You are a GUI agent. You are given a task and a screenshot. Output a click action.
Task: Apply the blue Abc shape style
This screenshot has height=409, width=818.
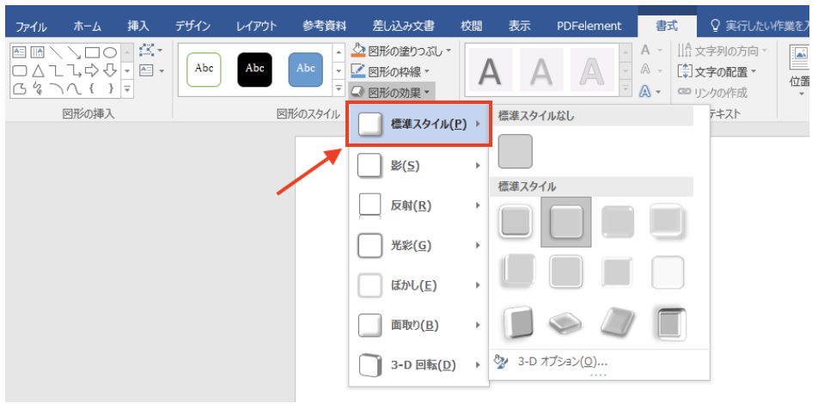(305, 70)
